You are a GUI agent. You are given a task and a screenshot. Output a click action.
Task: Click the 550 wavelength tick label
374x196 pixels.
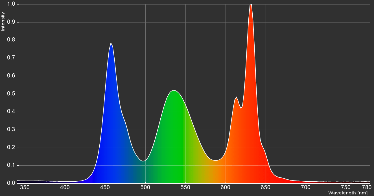pos(185,187)
